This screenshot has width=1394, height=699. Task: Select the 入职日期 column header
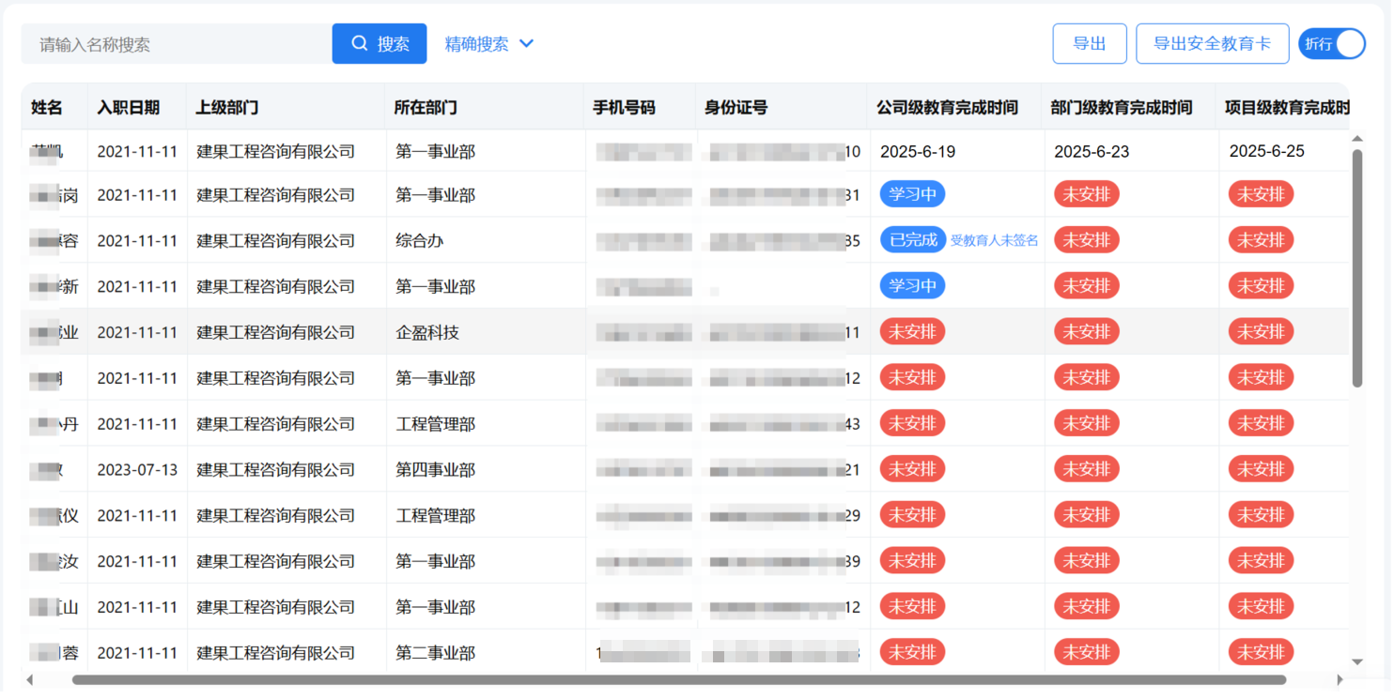[x=129, y=108]
